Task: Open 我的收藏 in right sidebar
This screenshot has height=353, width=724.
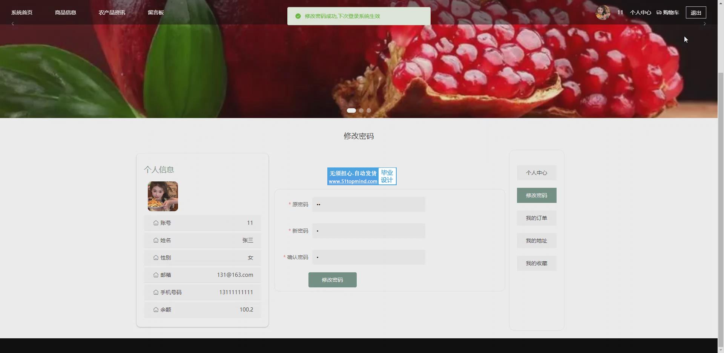Action: point(537,263)
